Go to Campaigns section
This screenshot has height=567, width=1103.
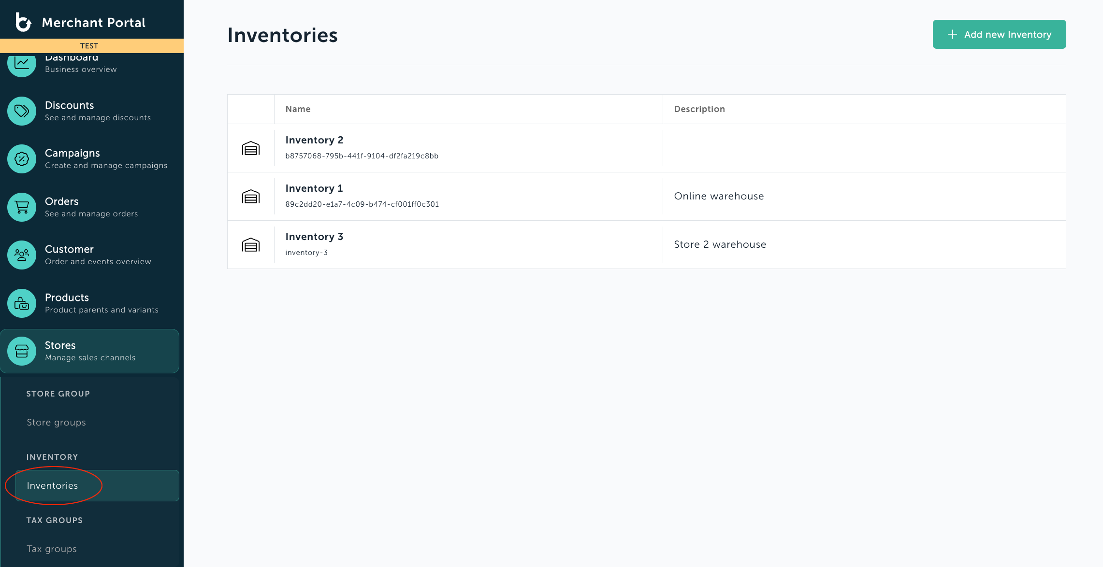coord(90,159)
